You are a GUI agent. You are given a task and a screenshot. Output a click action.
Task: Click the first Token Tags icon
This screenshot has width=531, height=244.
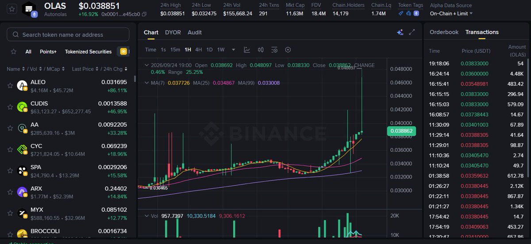click(x=401, y=13)
